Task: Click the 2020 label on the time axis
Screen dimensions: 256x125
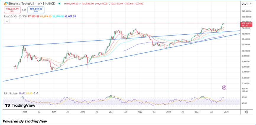Action: [x=82, y=112]
